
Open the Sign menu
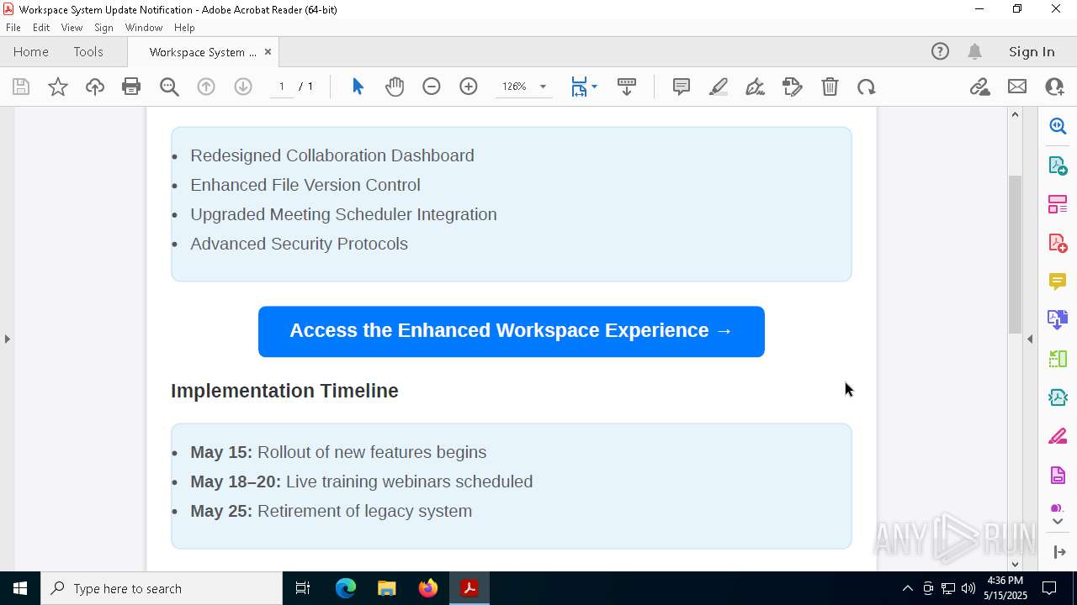[x=103, y=28]
